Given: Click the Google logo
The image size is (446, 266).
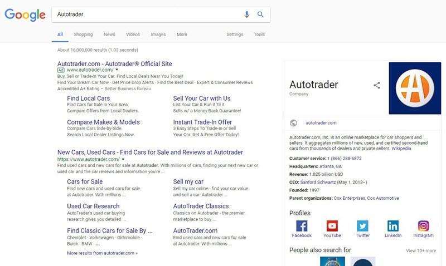Looking at the screenshot, I should [x=25, y=15].
